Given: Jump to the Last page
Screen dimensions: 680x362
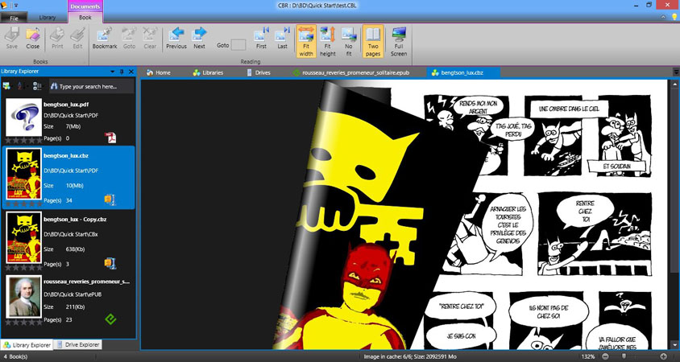Looking at the screenshot, I should (x=282, y=38).
